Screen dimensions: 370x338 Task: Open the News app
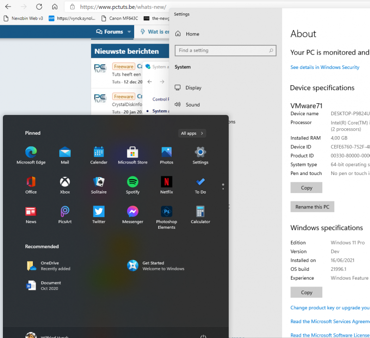(x=31, y=215)
